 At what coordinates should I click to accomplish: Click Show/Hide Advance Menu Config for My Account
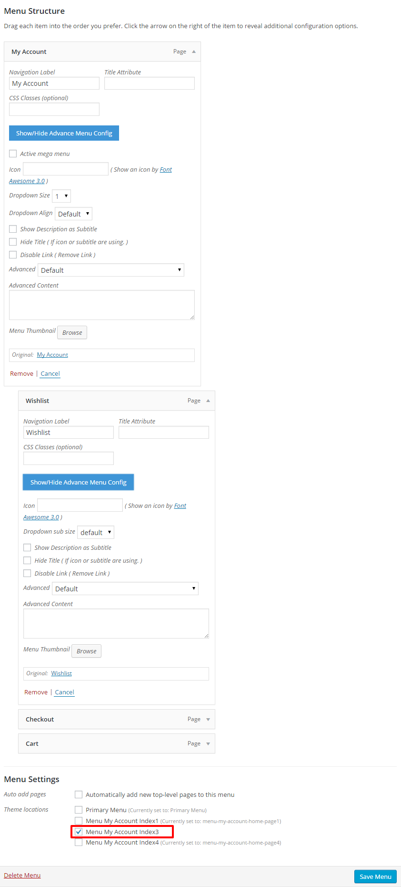coord(64,133)
